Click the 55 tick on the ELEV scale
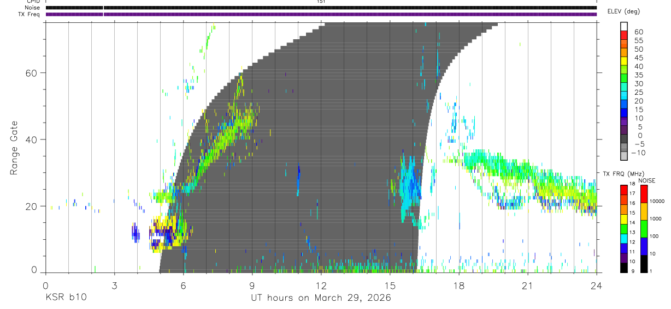 [x=638, y=40]
